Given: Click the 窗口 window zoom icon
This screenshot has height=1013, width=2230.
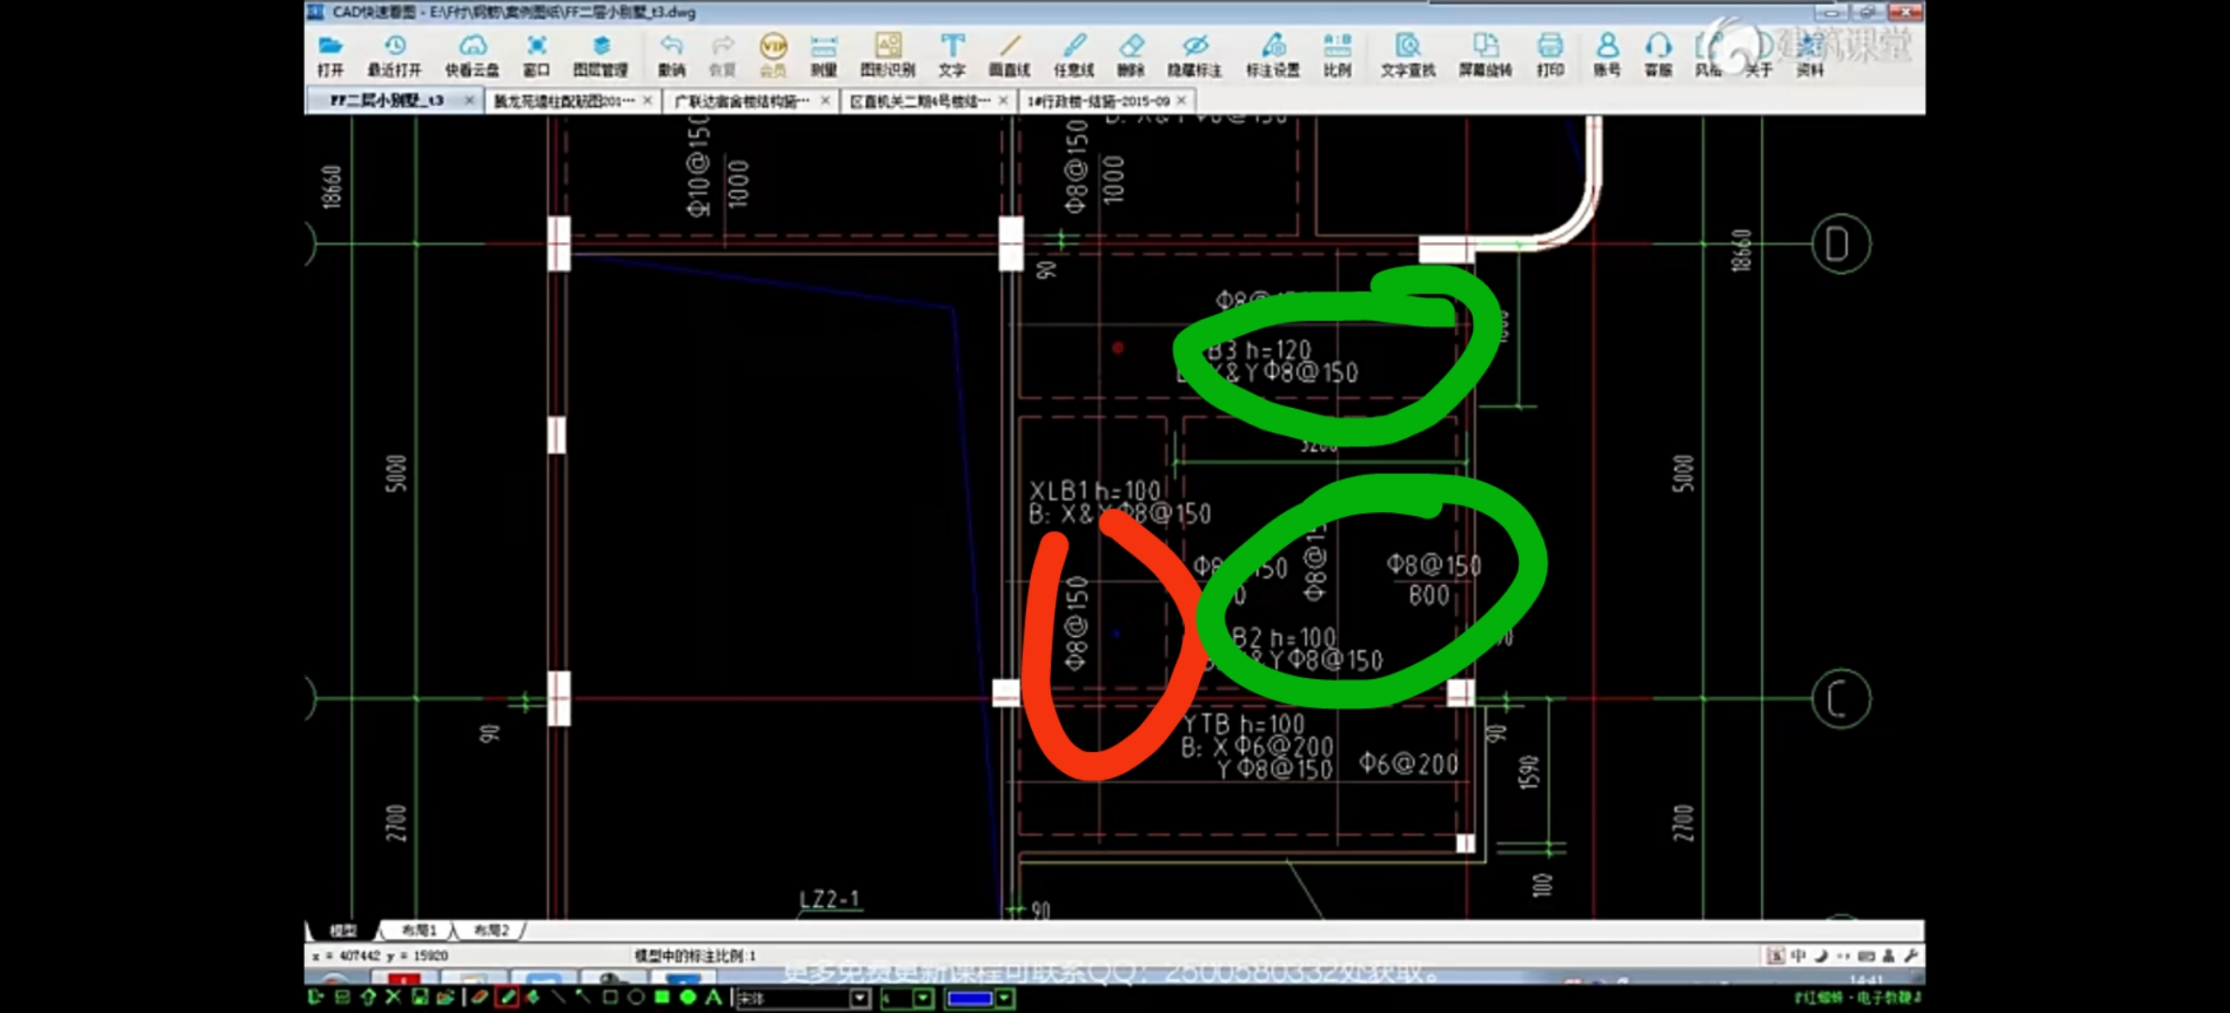Looking at the screenshot, I should (x=537, y=55).
